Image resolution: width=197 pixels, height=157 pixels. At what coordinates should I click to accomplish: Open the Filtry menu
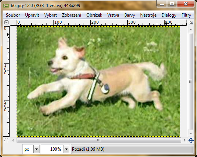coord(186,15)
